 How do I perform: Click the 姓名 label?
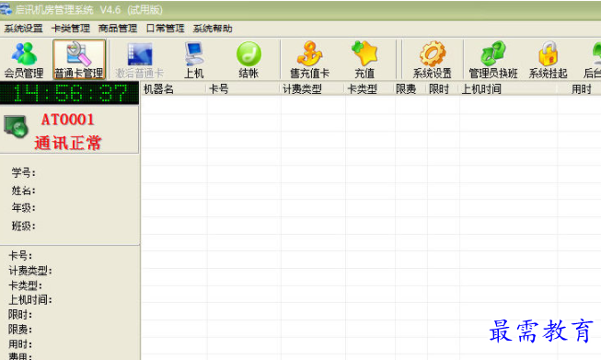[x=23, y=191]
